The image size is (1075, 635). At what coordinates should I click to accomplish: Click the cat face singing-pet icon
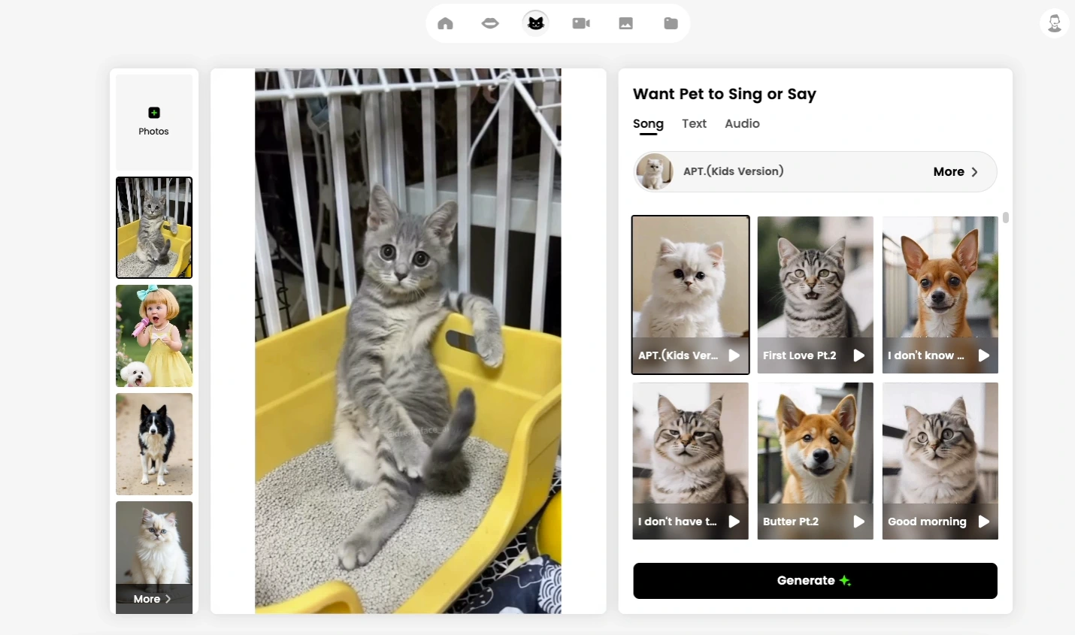[535, 23]
